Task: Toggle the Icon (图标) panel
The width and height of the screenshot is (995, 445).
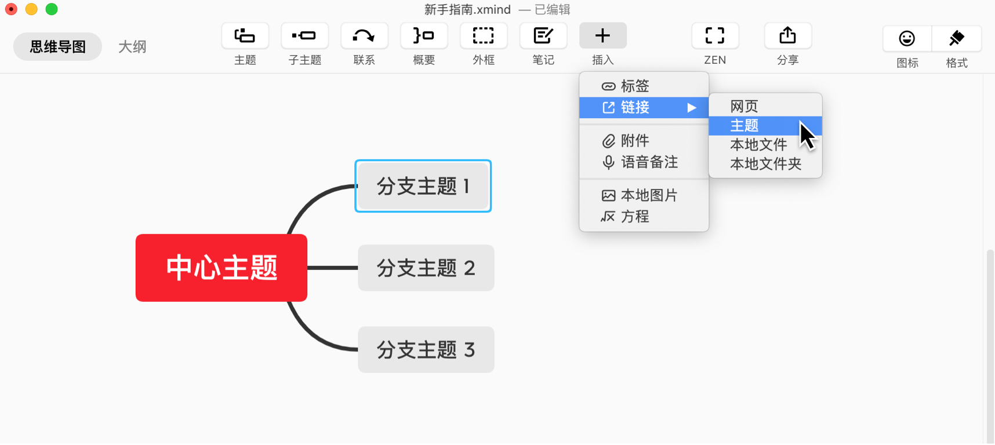Action: (907, 39)
